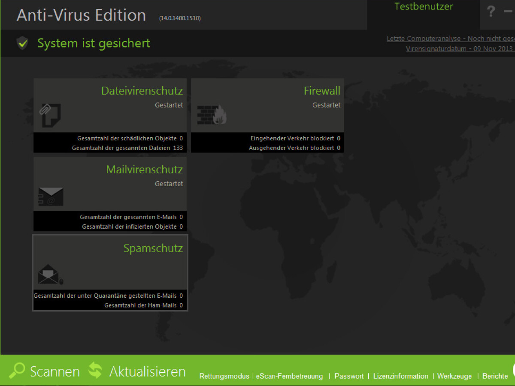This screenshot has height=386, width=515.
Task: Select the Spamschutz locked-envelope icon
Action: point(50,274)
